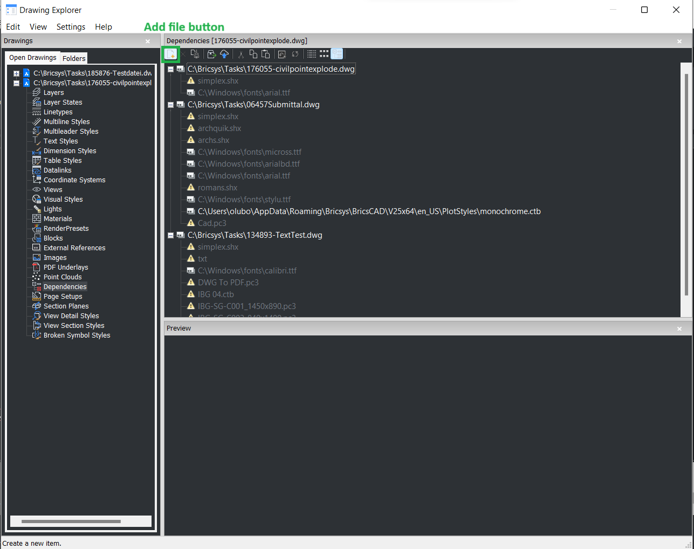The height and width of the screenshot is (549, 694).
Task: Click the cloud upload toolbar icon
Action: (x=224, y=54)
